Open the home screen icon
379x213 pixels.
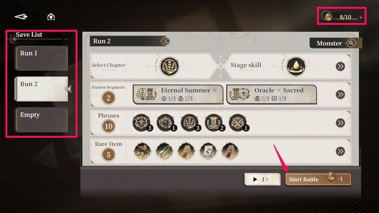click(x=51, y=17)
